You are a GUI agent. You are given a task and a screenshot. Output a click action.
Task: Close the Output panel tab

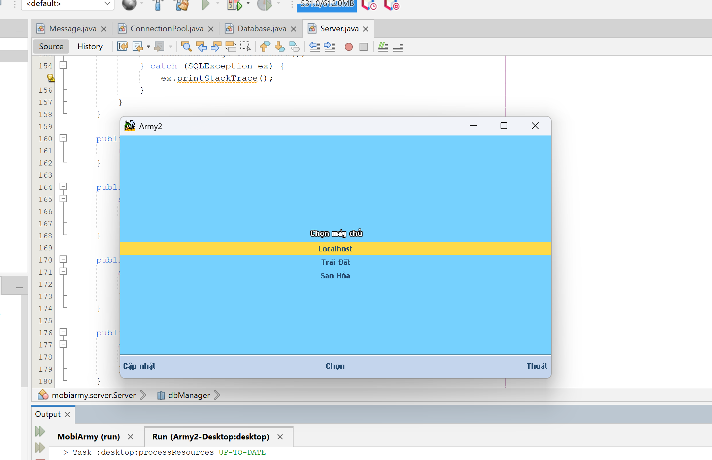pos(67,415)
